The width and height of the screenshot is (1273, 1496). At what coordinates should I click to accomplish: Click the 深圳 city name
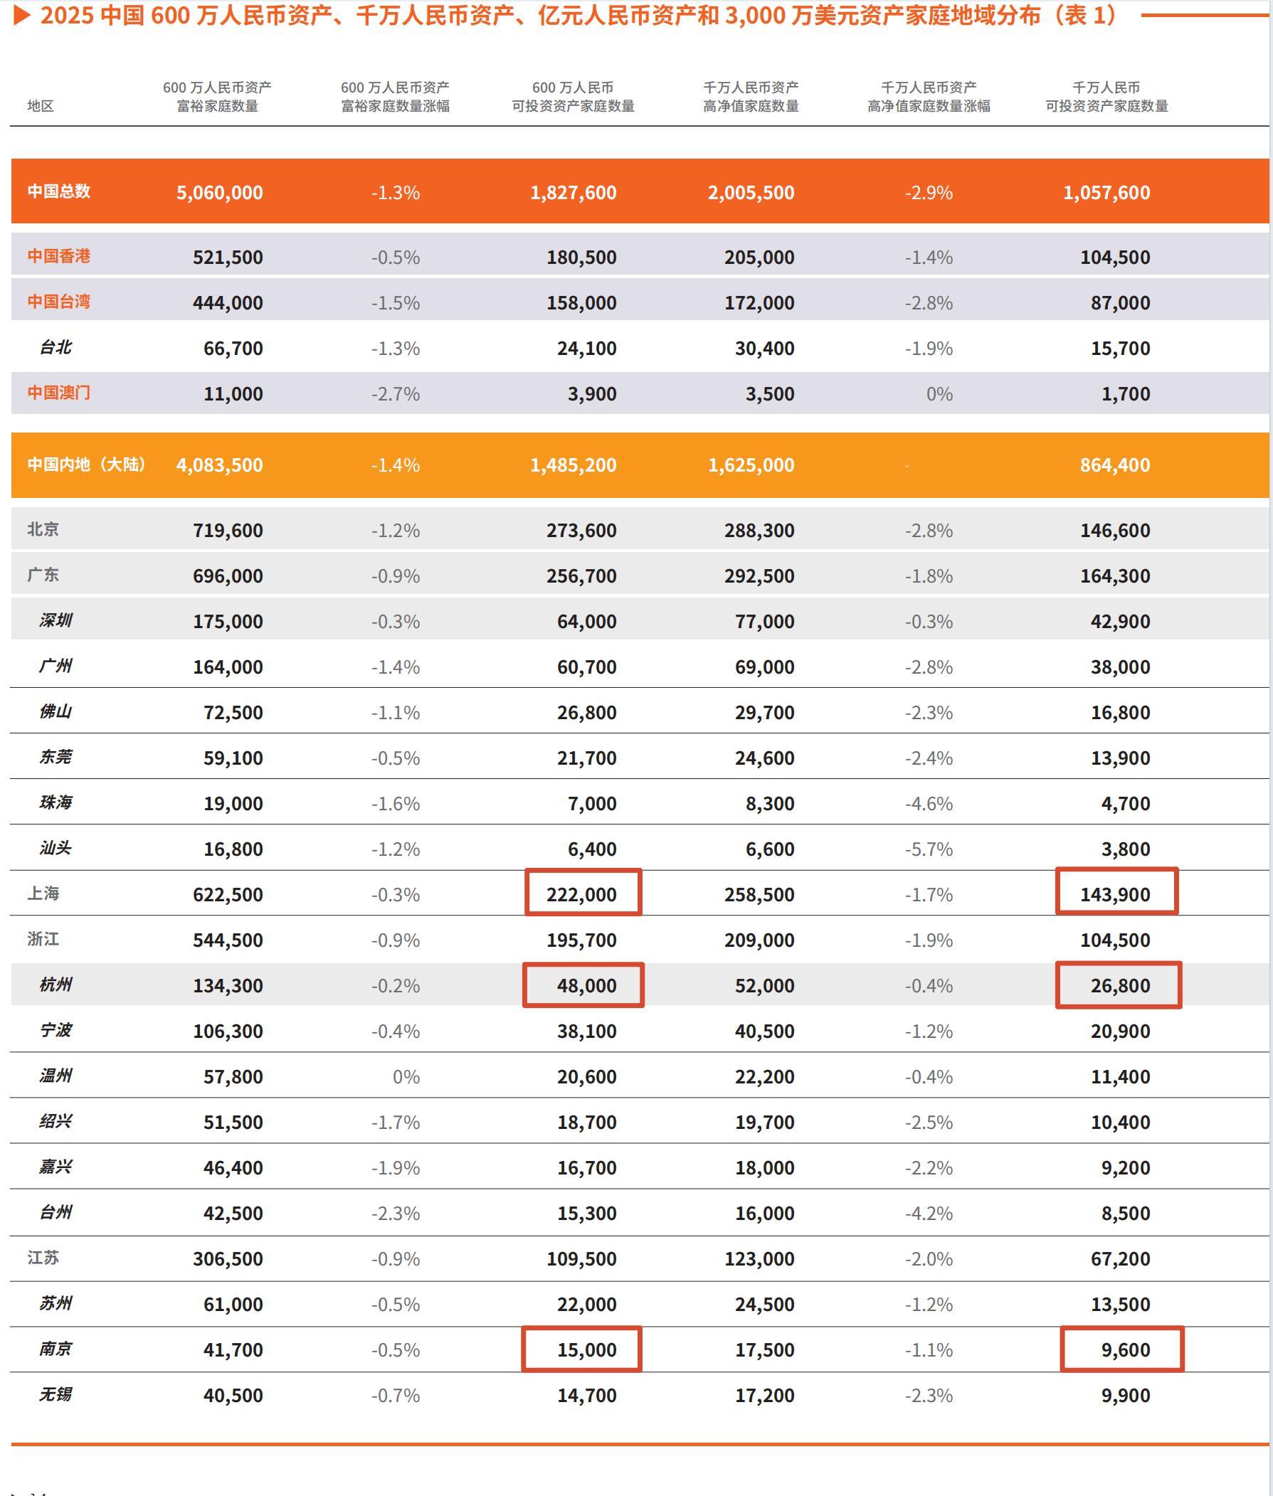[x=56, y=620]
